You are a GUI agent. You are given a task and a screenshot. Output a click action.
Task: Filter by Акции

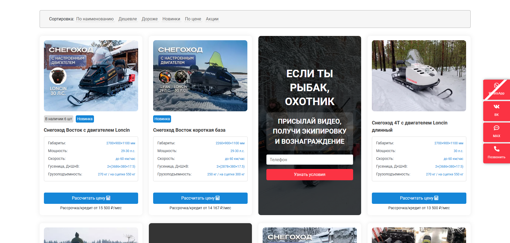[212, 19]
